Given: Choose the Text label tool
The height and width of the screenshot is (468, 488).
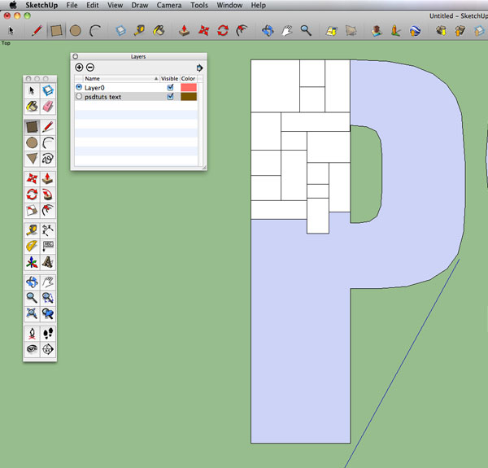Looking at the screenshot, I should click(48, 247).
